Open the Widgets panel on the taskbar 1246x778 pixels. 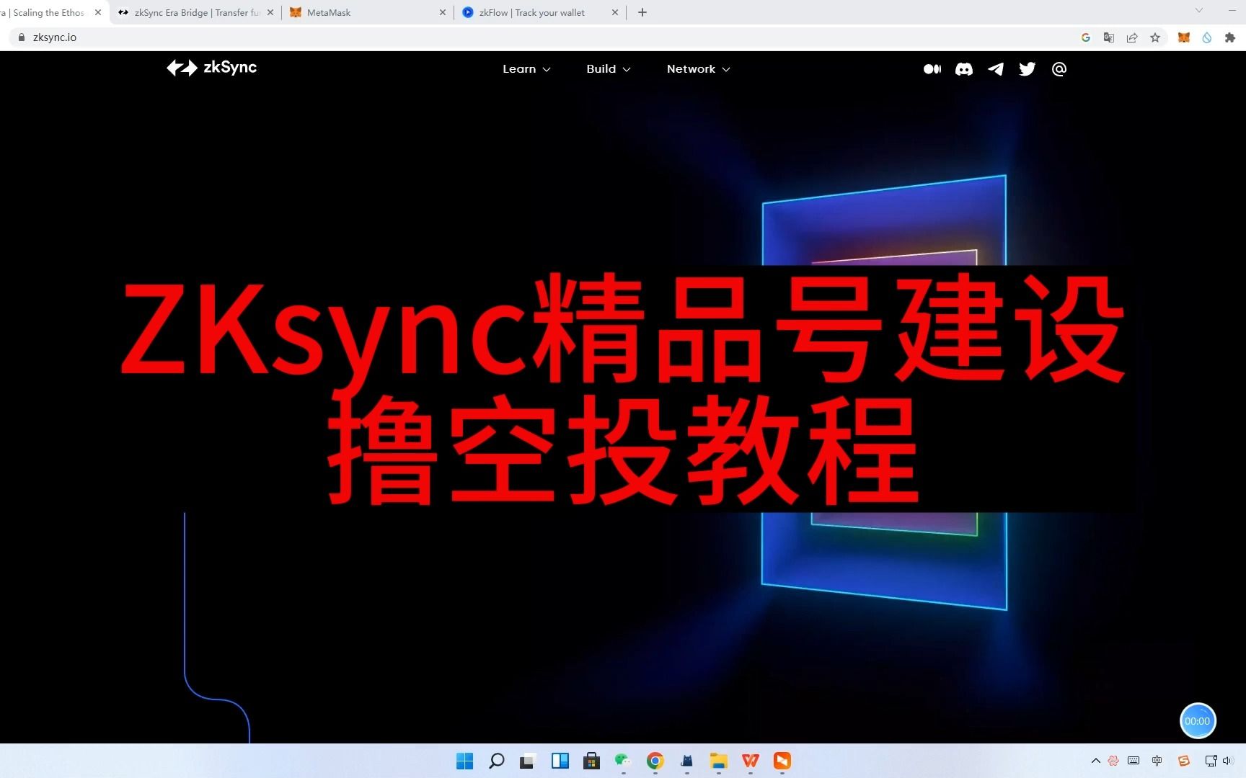[560, 761]
